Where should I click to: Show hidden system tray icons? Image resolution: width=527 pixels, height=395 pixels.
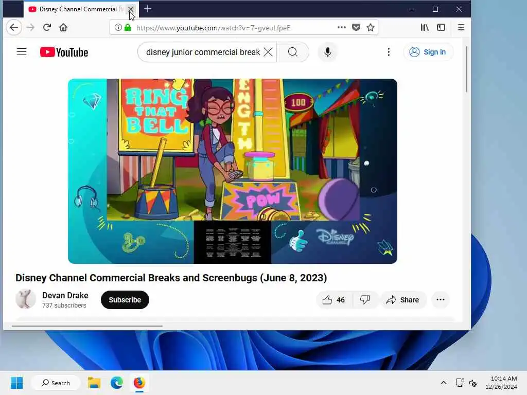[x=444, y=383]
